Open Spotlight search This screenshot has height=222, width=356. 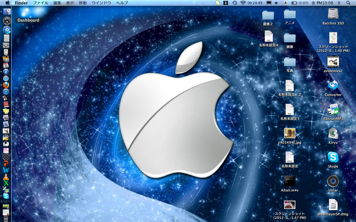[x=348, y=3]
